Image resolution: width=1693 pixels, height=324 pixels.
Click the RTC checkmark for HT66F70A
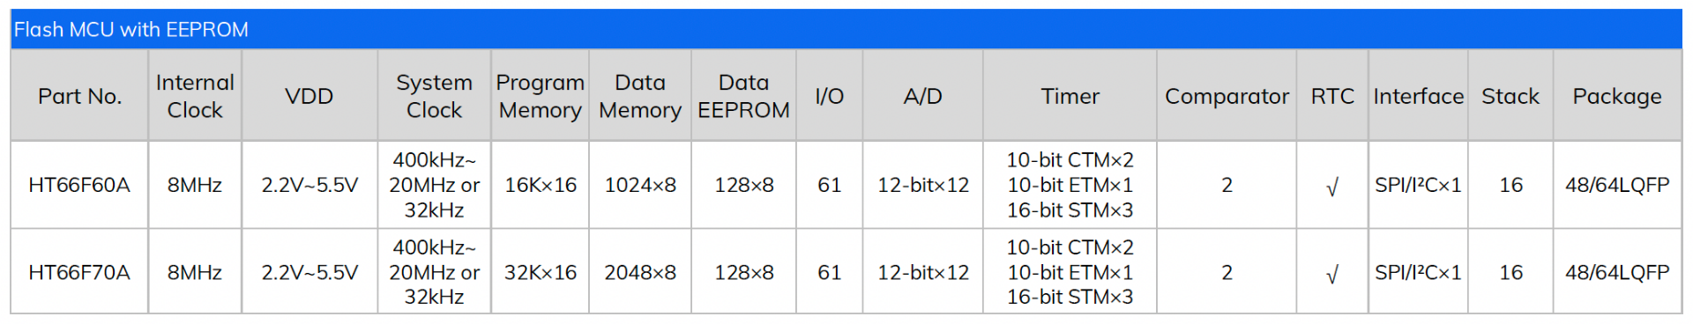(1332, 274)
